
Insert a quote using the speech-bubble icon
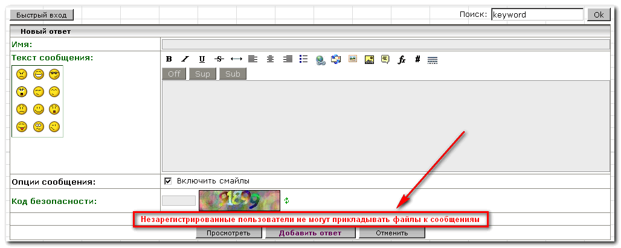pyautogui.click(x=385, y=59)
